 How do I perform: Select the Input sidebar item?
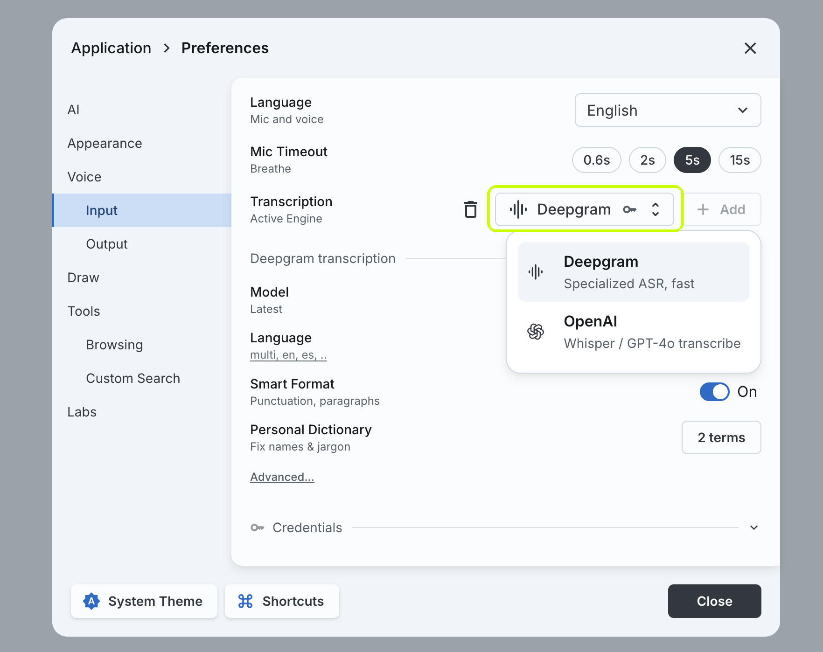(x=142, y=210)
